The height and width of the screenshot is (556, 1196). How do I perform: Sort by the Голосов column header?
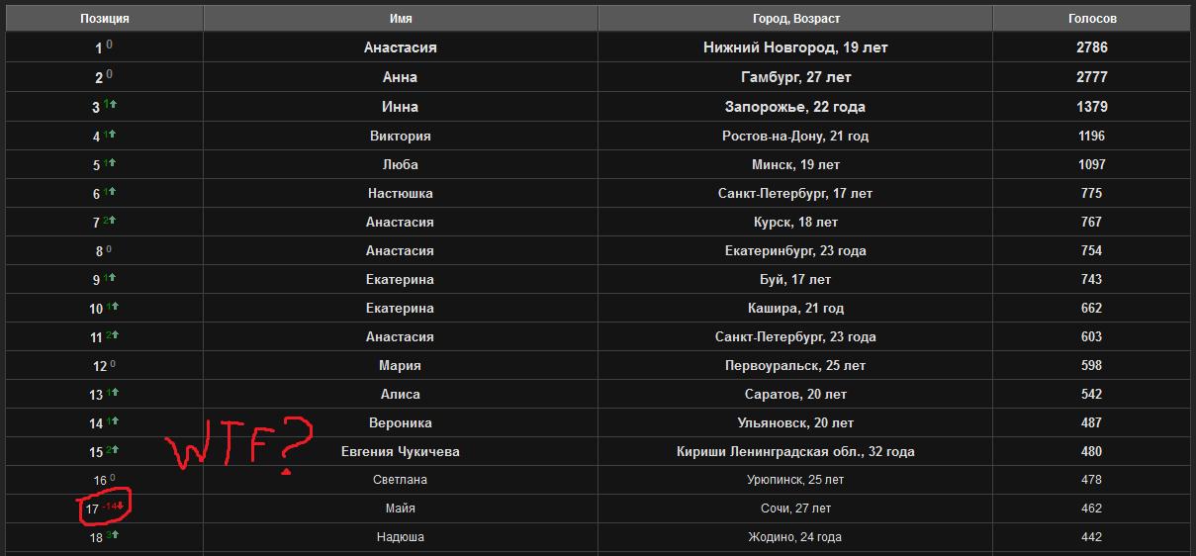pos(1092,18)
